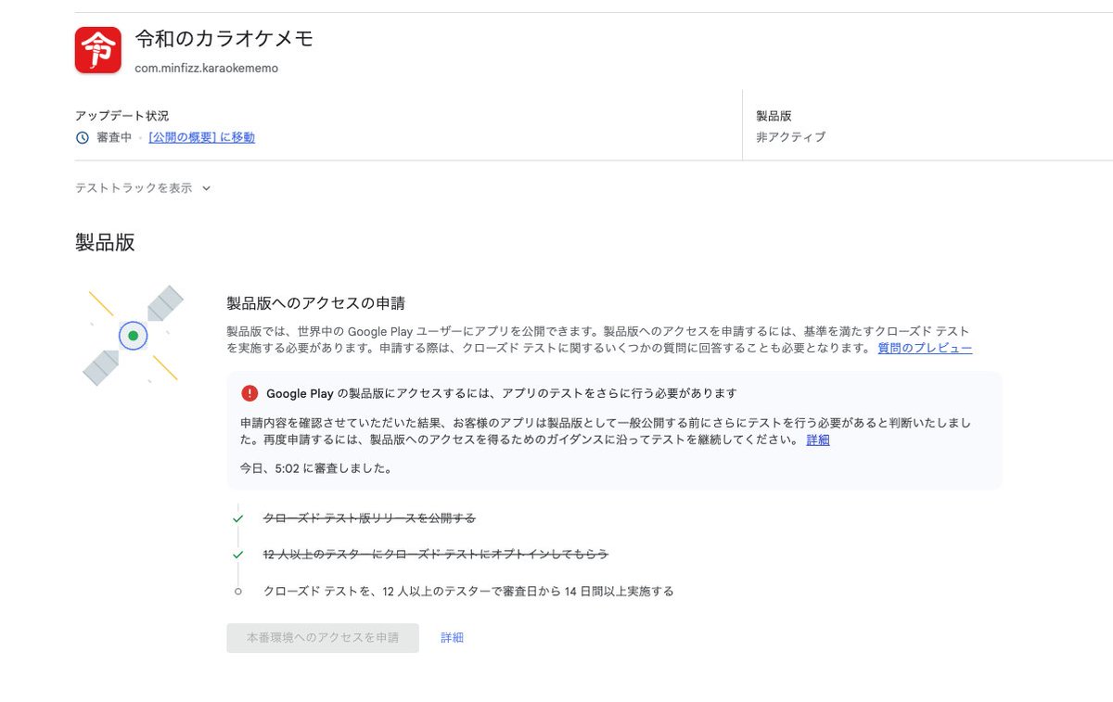Click the 本番環境へのアクセスを申請 button
Viewport: 1113px width, 702px height.
pyautogui.click(x=323, y=638)
